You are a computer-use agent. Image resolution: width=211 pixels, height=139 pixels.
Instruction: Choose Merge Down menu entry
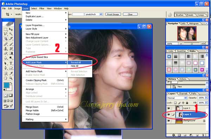coord(45,107)
